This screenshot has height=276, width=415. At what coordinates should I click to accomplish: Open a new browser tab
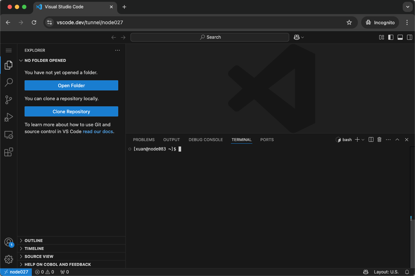tap(124, 7)
